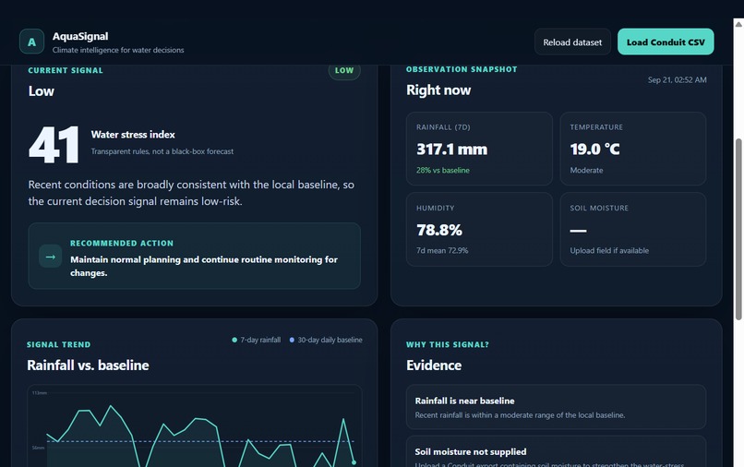Select the 30-day daily baseline legend dot
This screenshot has height=467, width=744.
point(292,340)
